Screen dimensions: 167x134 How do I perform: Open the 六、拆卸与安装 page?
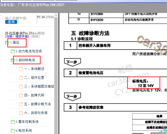(36, 113)
